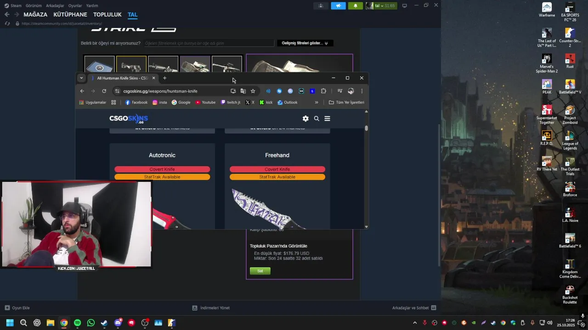Open WhatsApp from taskbar
588x330 pixels.
(x=91, y=323)
